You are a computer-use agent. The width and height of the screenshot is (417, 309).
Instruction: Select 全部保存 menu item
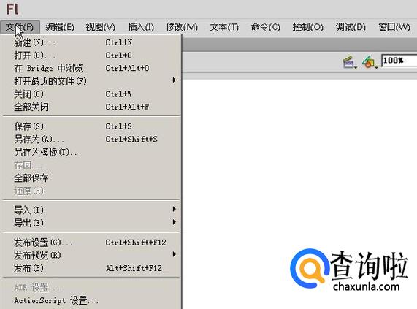coord(91,178)
